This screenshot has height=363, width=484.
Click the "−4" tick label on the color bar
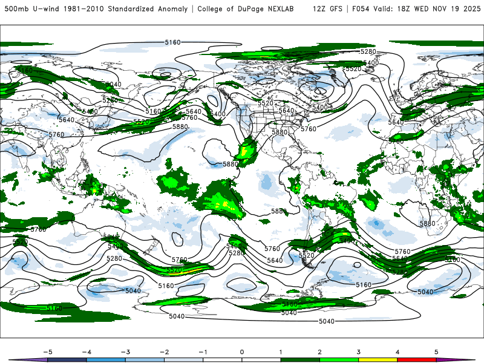(87, 352)
